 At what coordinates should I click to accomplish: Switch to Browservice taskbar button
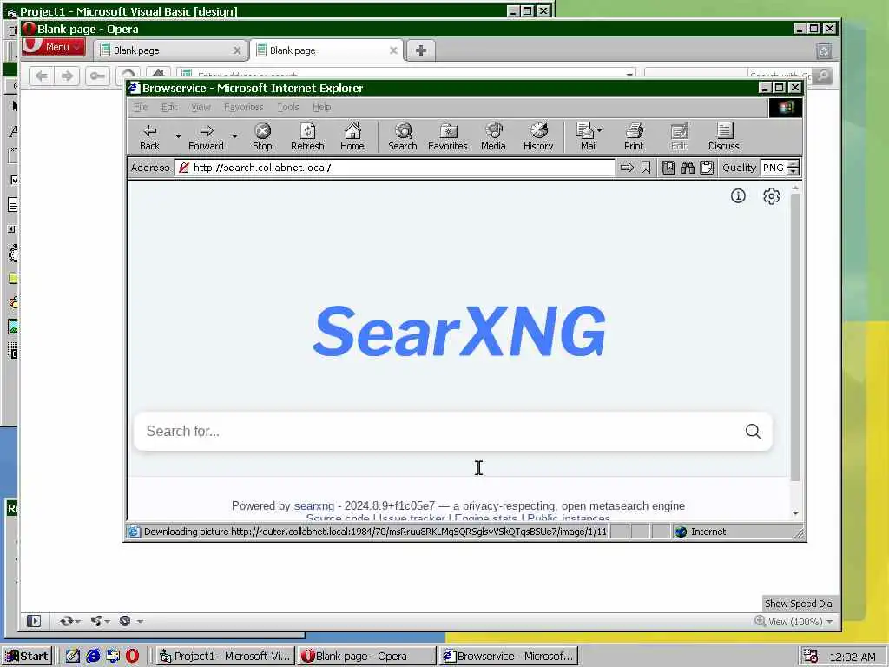509,656
